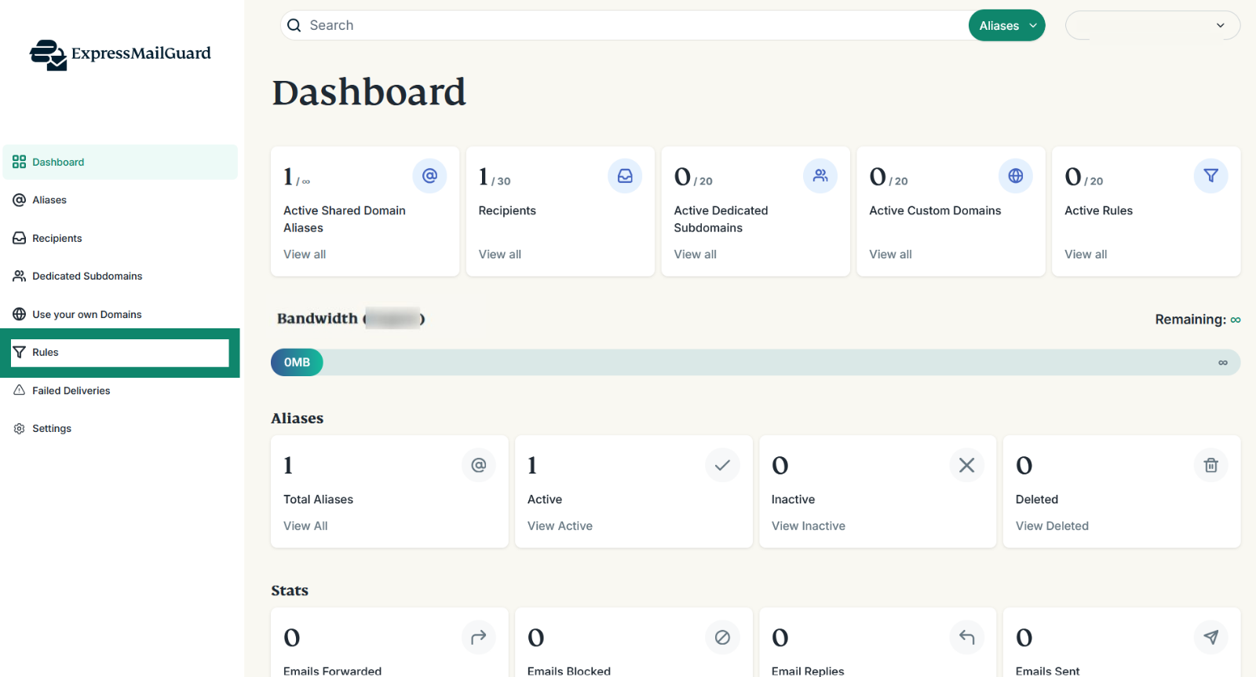This screenshot has height=677, width=1256.
Task: Open Dedicated Subdomains from sidebar
Action: pos(120,276)
